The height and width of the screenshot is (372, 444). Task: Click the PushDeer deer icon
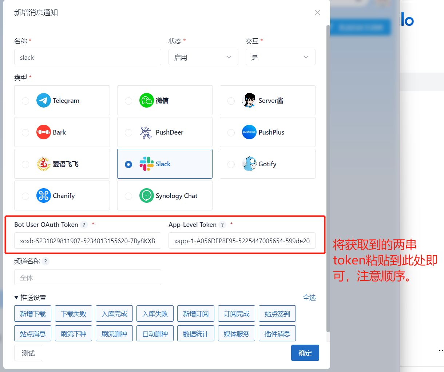pos(147,132)
